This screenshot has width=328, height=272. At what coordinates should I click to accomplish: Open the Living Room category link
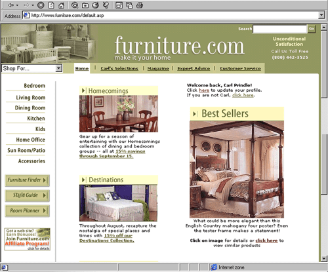coord(31,98)
